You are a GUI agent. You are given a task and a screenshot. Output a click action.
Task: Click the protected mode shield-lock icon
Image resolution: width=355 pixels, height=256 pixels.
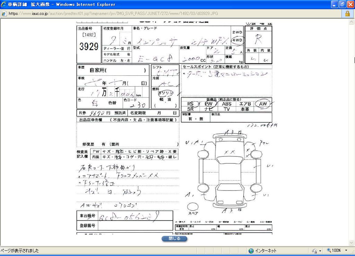[x=314, y=250]
